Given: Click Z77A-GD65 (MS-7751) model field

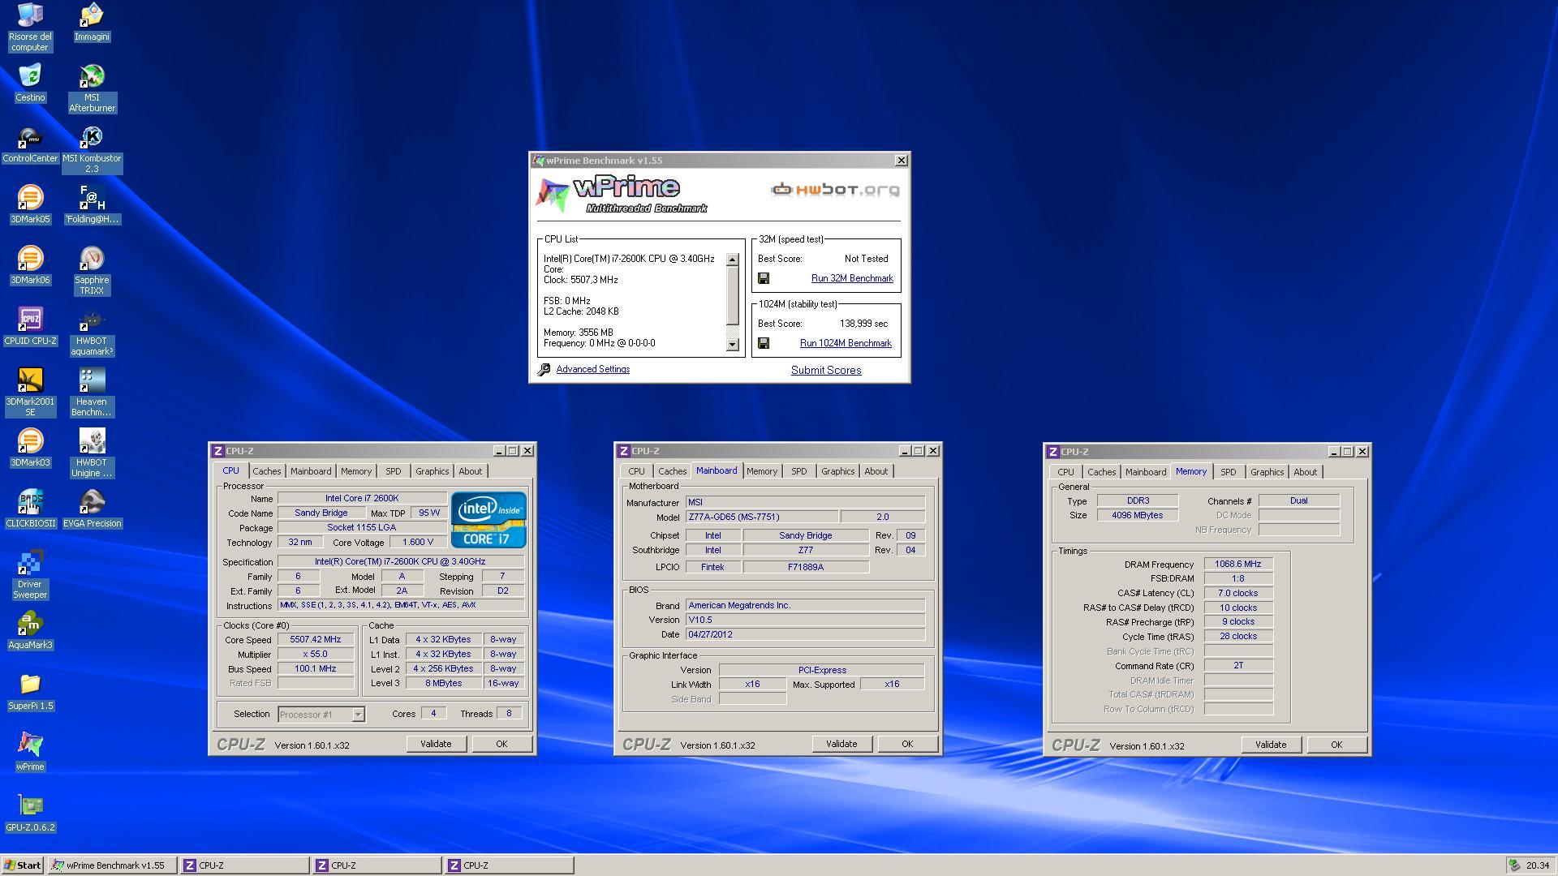Looking at the screenshot, I should coord(762,517).
